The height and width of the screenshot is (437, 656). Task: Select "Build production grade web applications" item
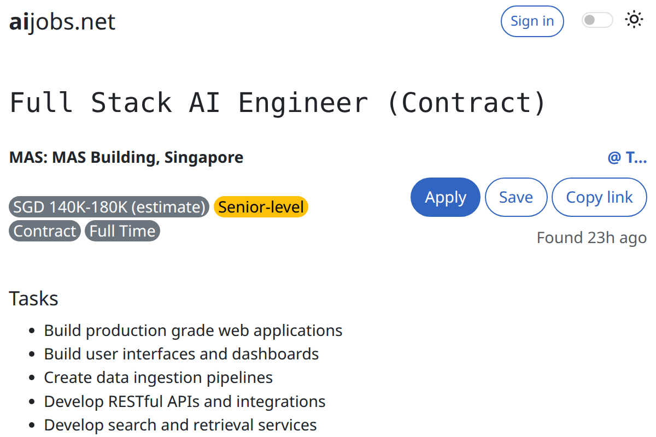coord(193,330)
